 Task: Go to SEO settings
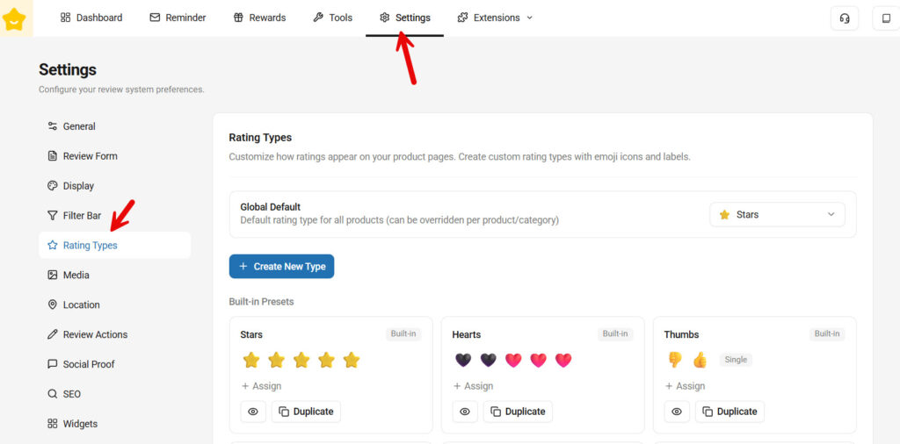tap(115, 394)
